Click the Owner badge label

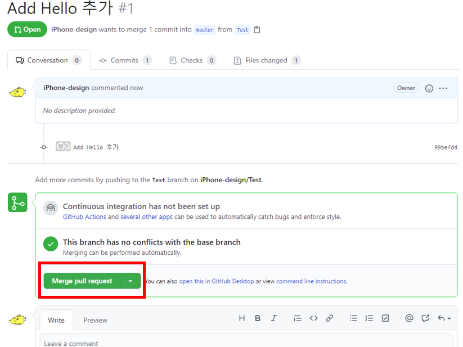pos(406,88)
